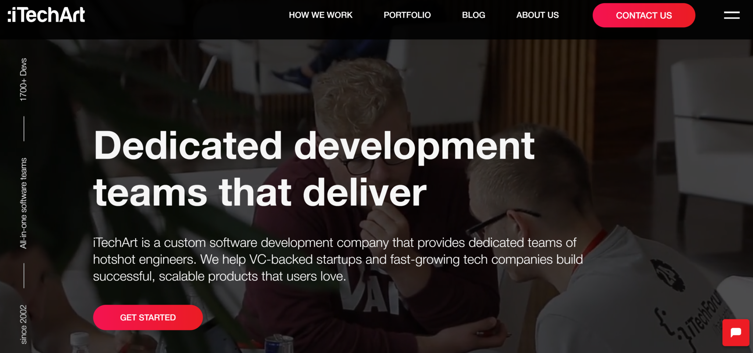Select the vertical 1700+ Devs label

[x=23, y=79]
